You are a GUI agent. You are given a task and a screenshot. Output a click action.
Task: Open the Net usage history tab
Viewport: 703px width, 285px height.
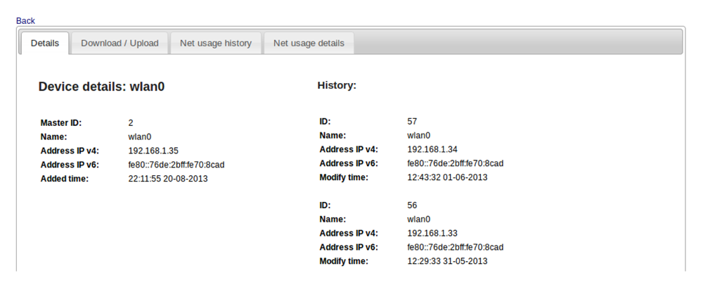[216, 43]
